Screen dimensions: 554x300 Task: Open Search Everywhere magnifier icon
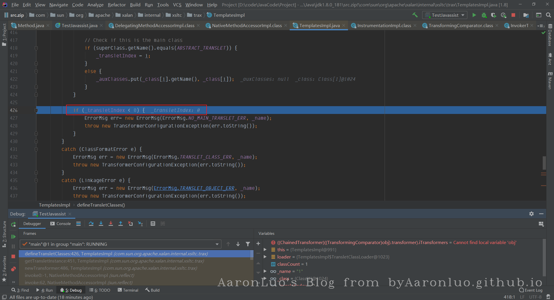point(549,15)
